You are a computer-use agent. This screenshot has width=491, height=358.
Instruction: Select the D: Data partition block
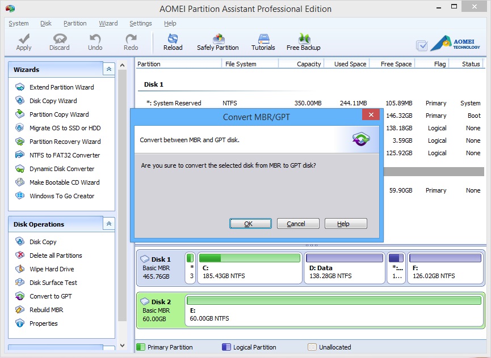click(x=345, y=268)
